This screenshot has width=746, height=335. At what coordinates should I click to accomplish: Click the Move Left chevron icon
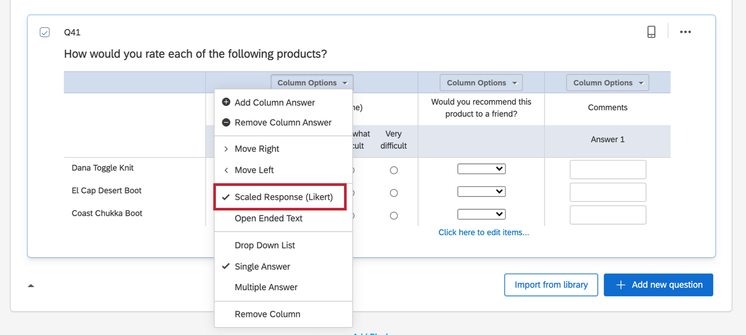click(226, 170)
